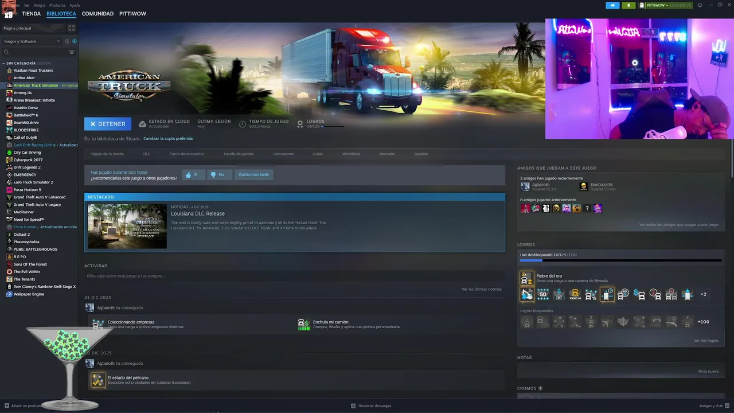The height and width of the screenshot is (413, 734).
Task: Click DonDaza95's friend avatar
Action: point(583,186)
